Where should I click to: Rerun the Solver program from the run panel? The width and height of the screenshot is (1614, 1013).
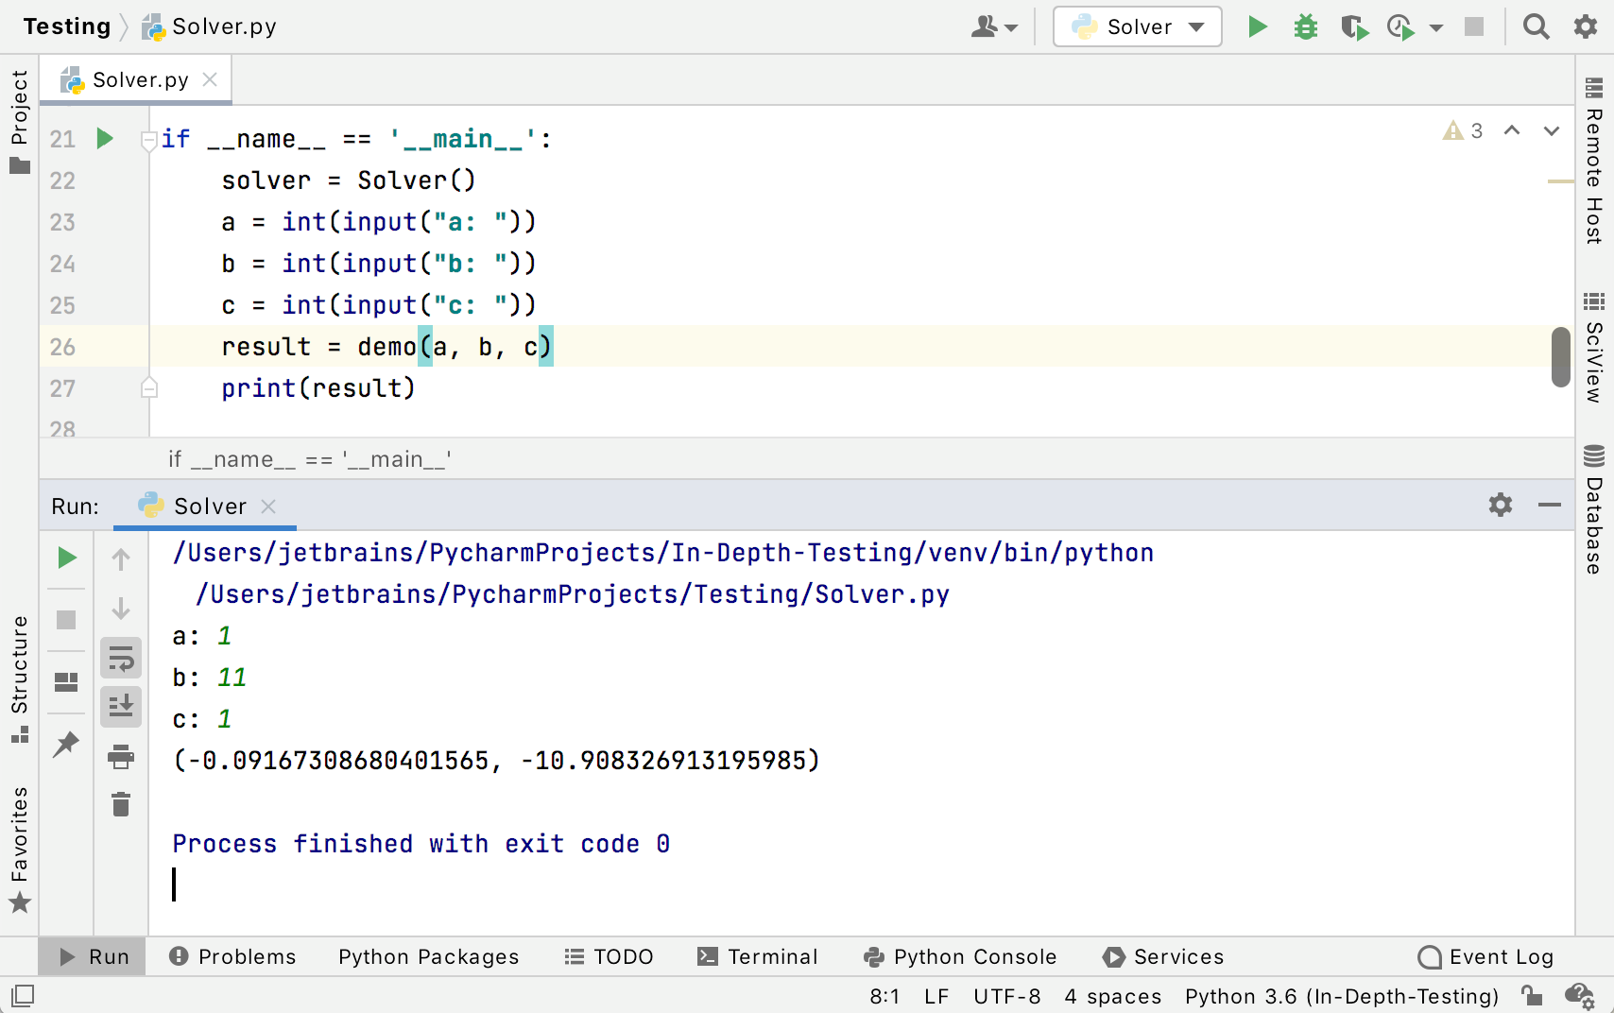[x=66, y=558]
